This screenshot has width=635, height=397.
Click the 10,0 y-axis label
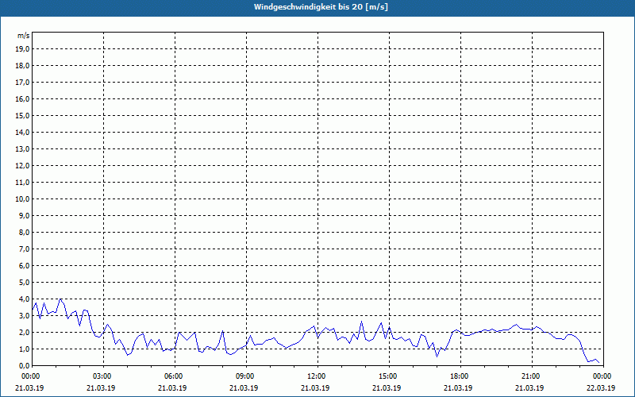tap(24, 199)
